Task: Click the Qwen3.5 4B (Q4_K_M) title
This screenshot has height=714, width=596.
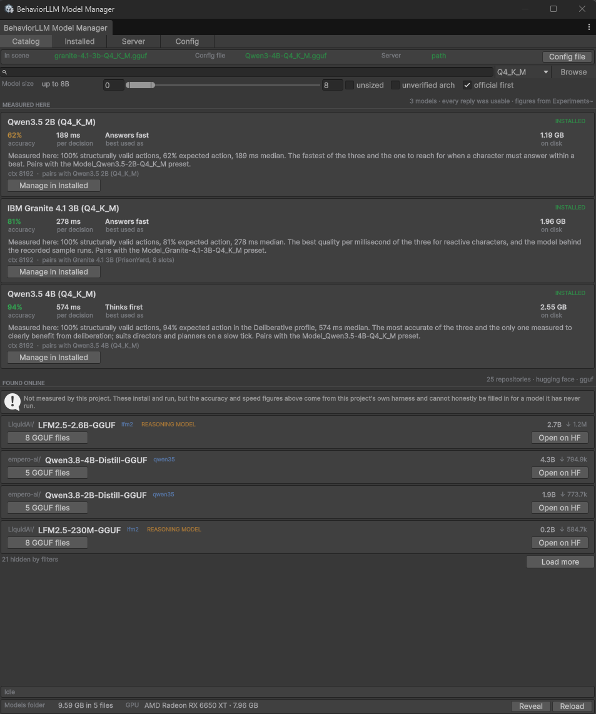Action: (x=51, y=294)
